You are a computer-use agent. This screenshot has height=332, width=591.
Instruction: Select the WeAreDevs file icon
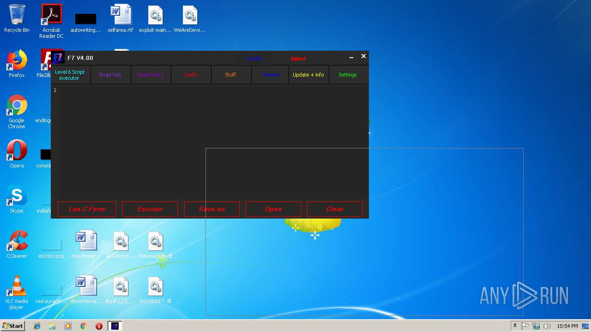point(190,18)
